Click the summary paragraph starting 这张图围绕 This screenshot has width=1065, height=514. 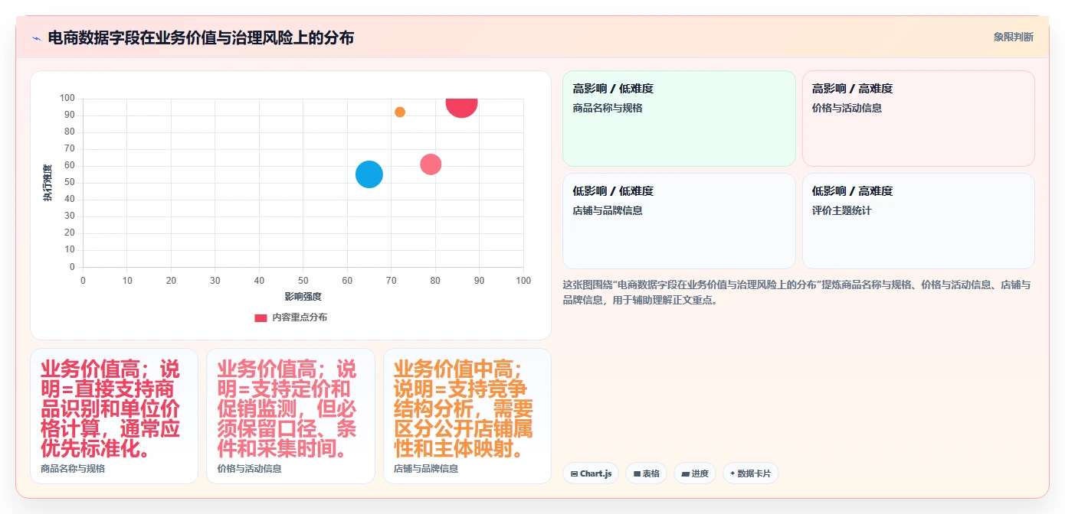(797, 293)
